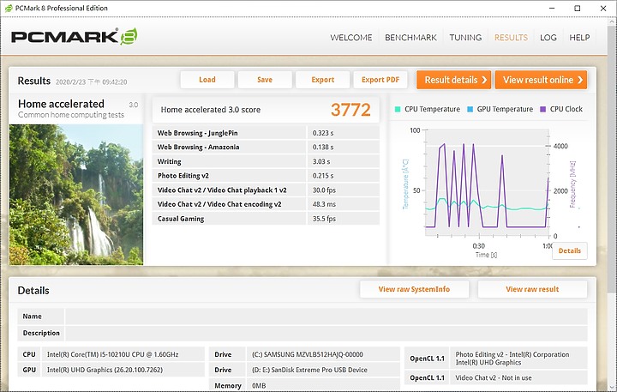This screenshot has width=617, height=392.
Task: Click the CPU Clock legend swatch
Action: pyautogui.click(x=543, y=109)
